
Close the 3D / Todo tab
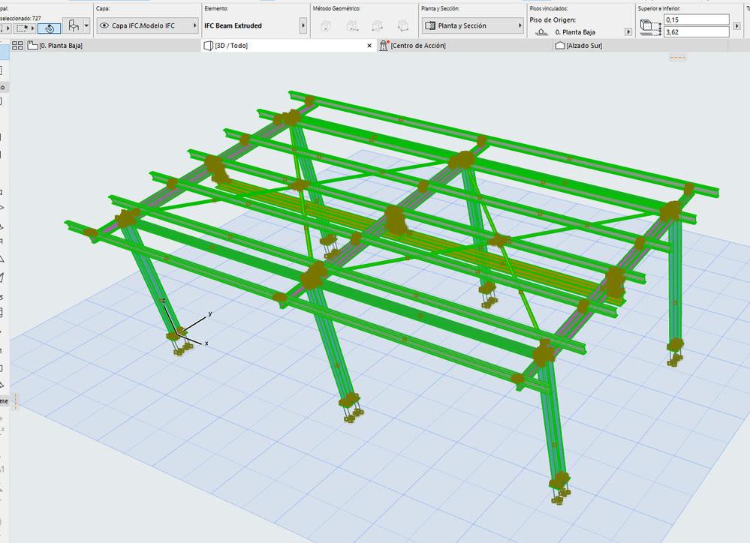(x=369, y=46)
